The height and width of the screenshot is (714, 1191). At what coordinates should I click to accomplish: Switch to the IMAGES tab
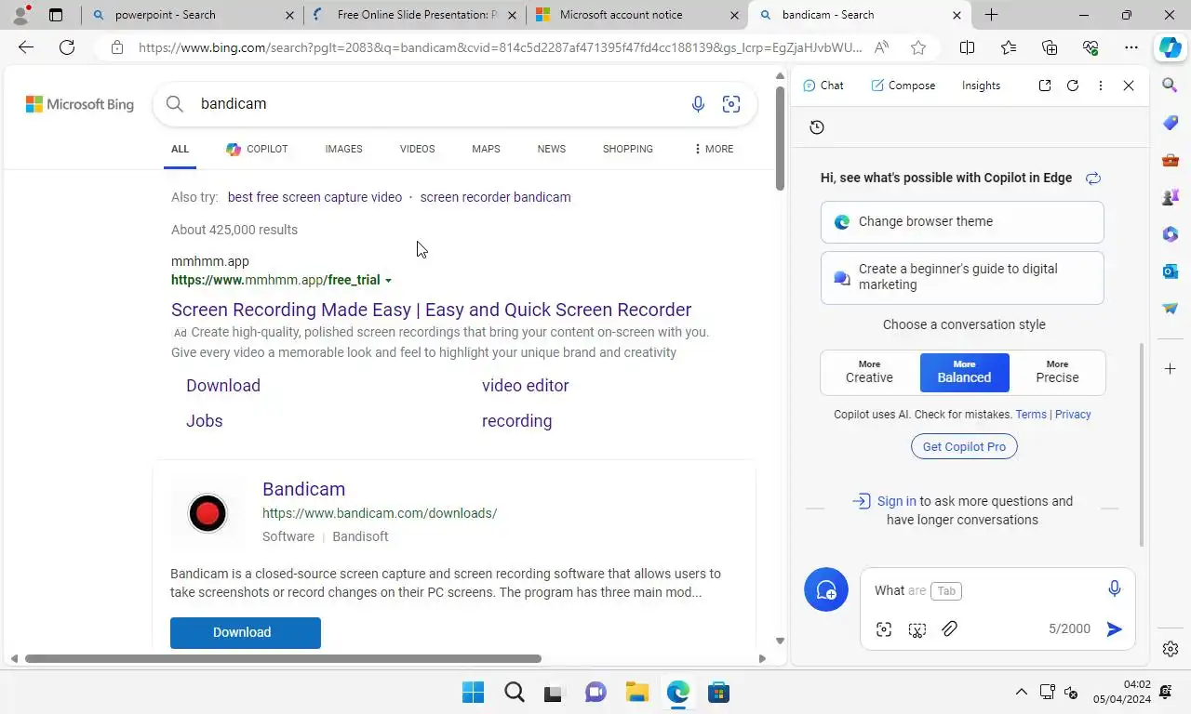(x=343, y=149)
